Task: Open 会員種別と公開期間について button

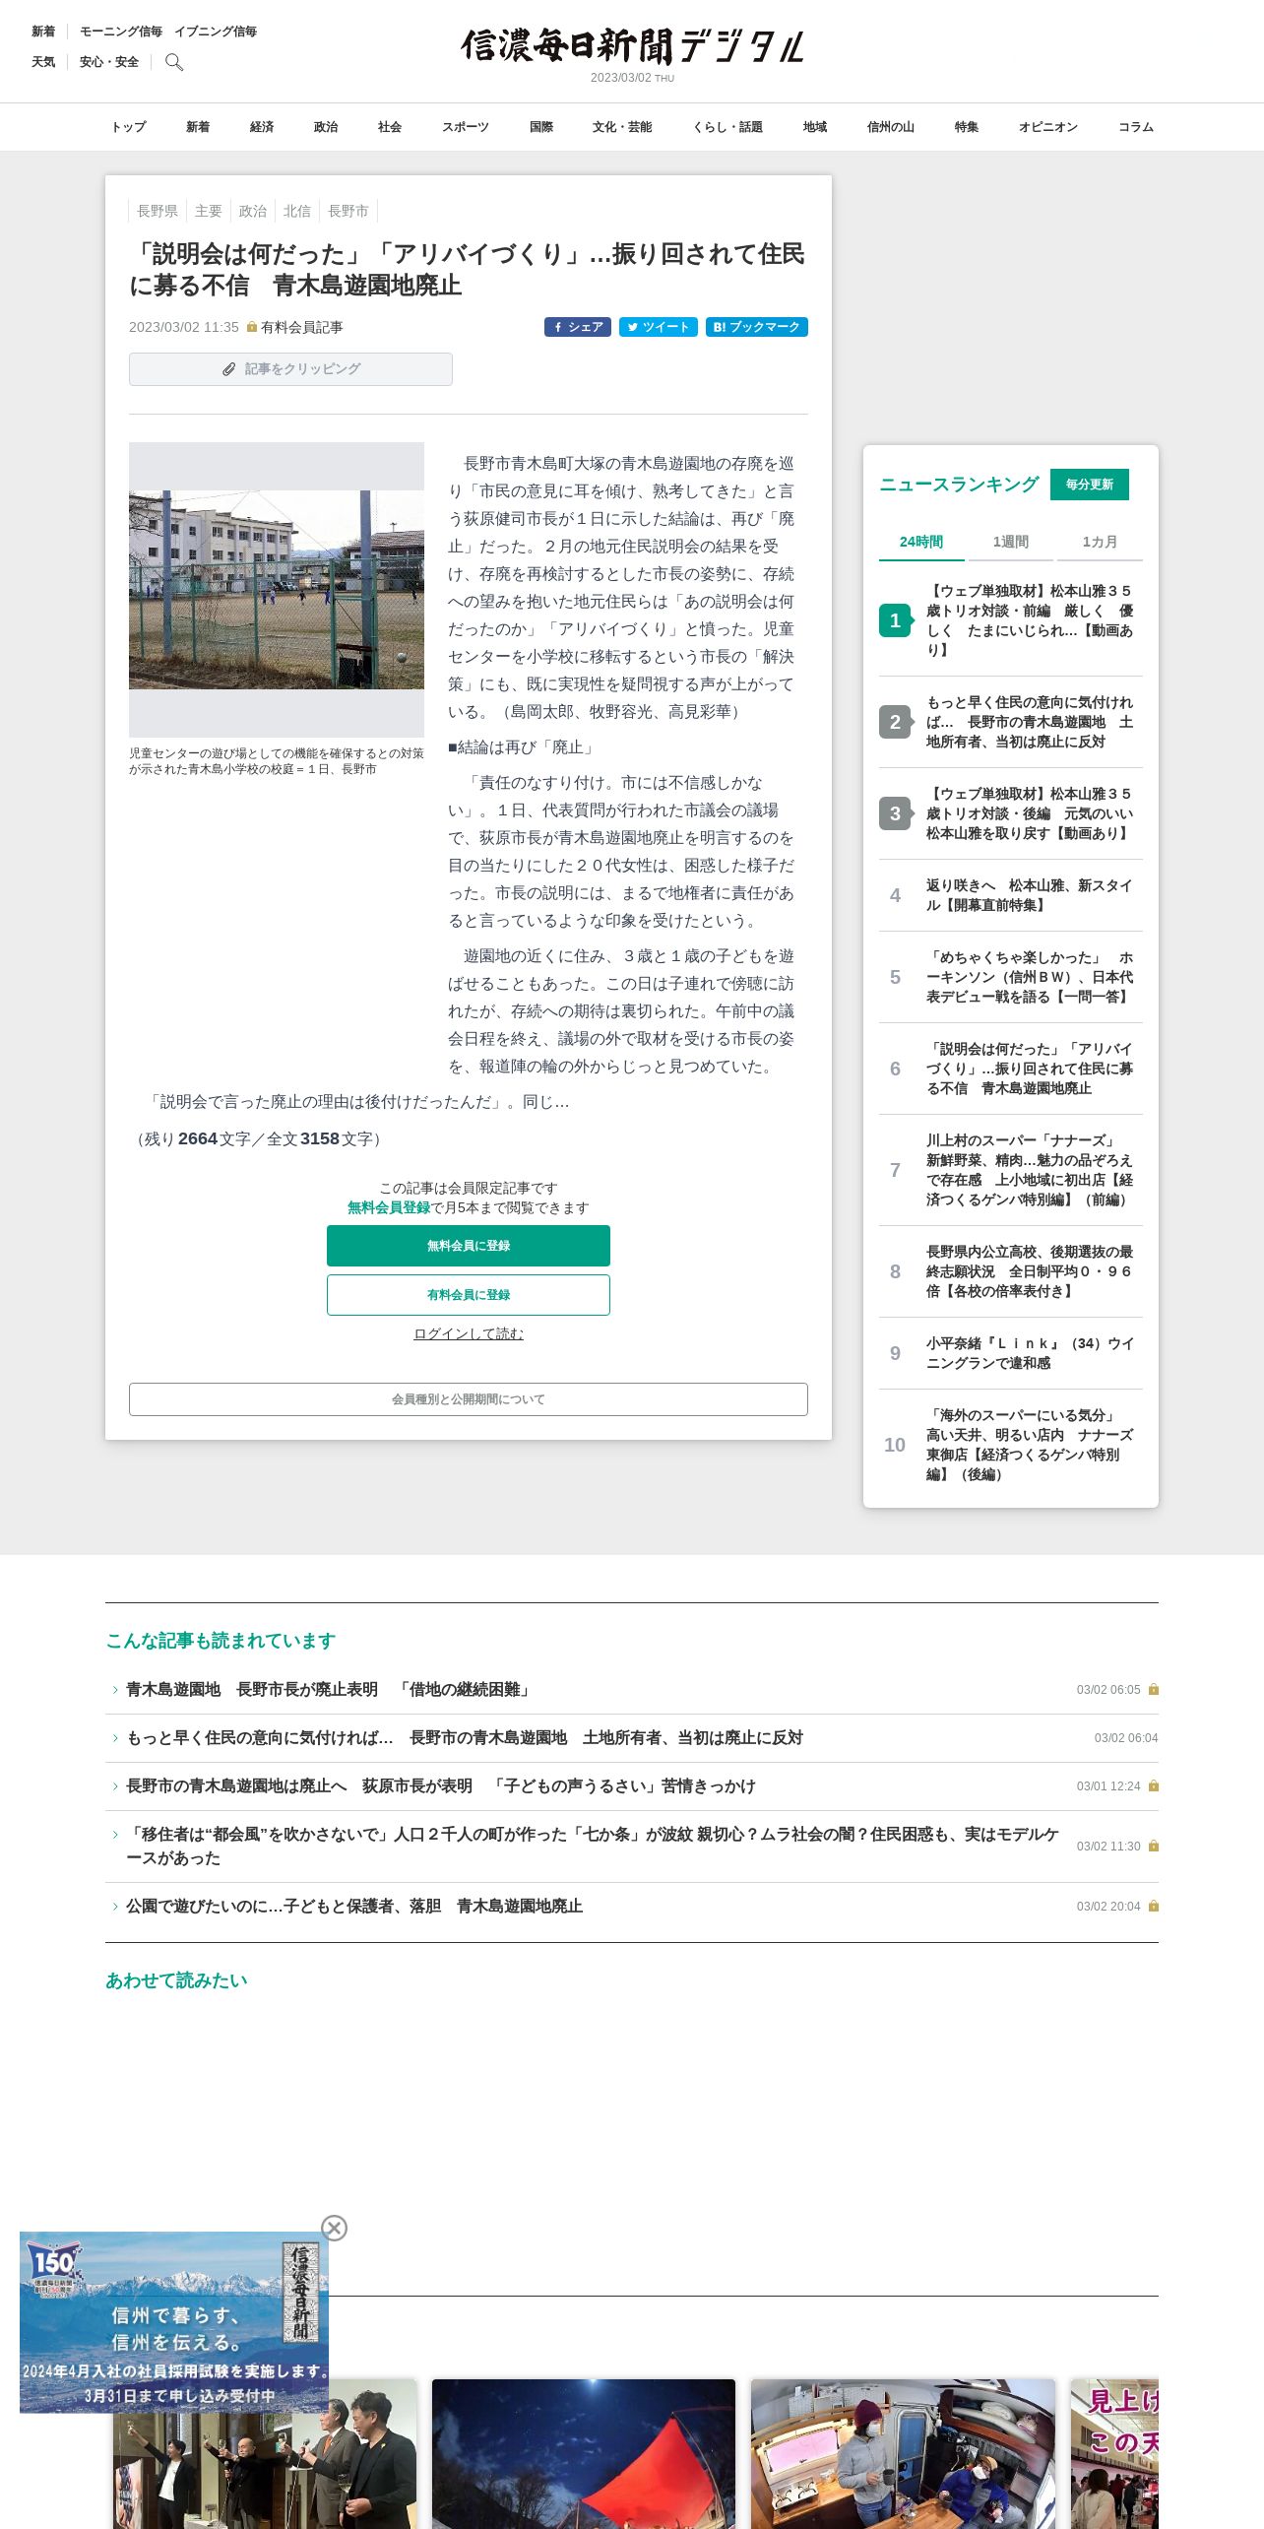Action: click(x=469, y=1399)
